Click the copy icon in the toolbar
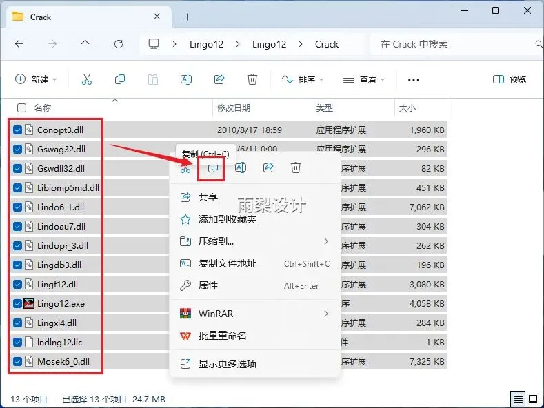The image size is (544, 408). click(120, 79)
